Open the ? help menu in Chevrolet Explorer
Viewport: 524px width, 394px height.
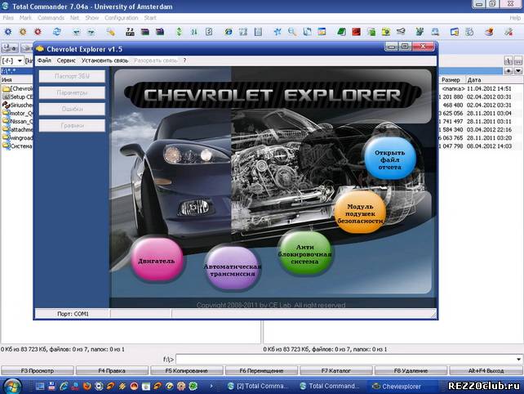(184, 60)
